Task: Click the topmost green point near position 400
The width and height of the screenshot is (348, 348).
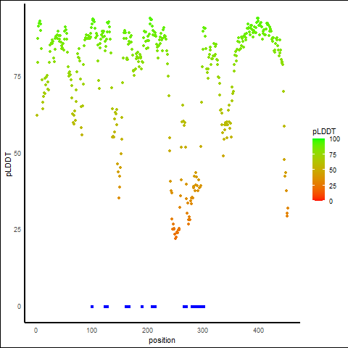Action: pyautogui.click(x=257, y=18)
